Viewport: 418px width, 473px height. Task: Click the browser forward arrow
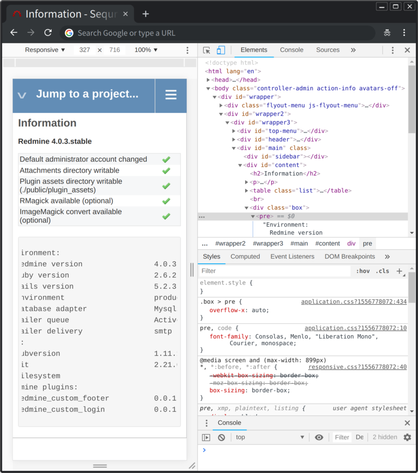coord(31,32)
